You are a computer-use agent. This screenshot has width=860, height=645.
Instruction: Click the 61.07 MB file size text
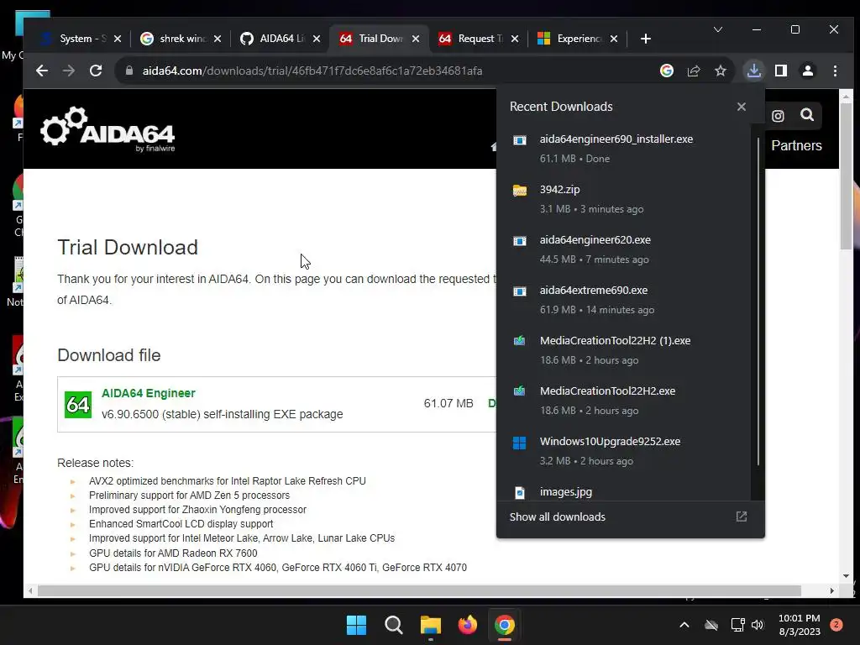(448, 404)
